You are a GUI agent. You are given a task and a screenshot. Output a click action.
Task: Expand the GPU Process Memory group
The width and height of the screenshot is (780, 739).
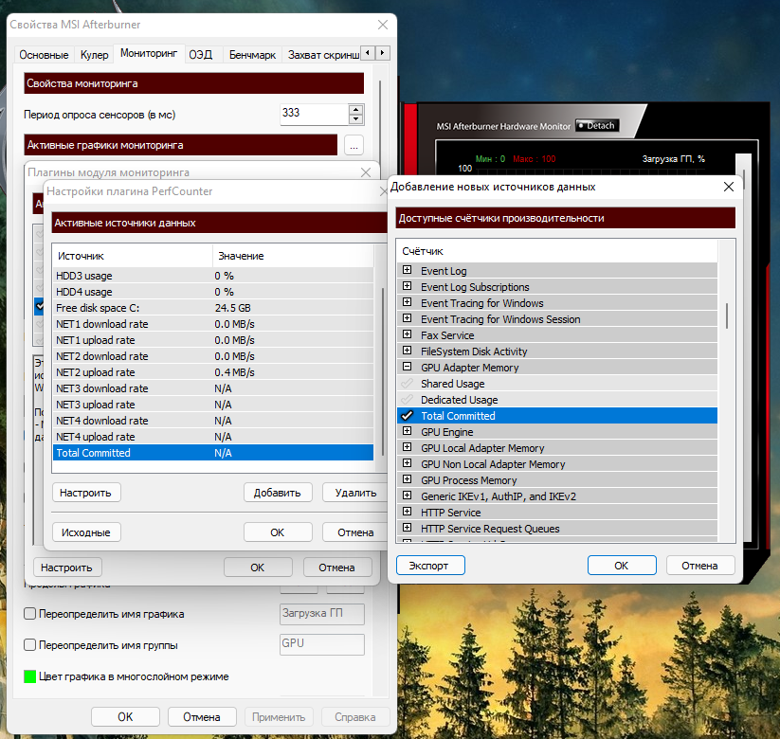click(407, 479)
